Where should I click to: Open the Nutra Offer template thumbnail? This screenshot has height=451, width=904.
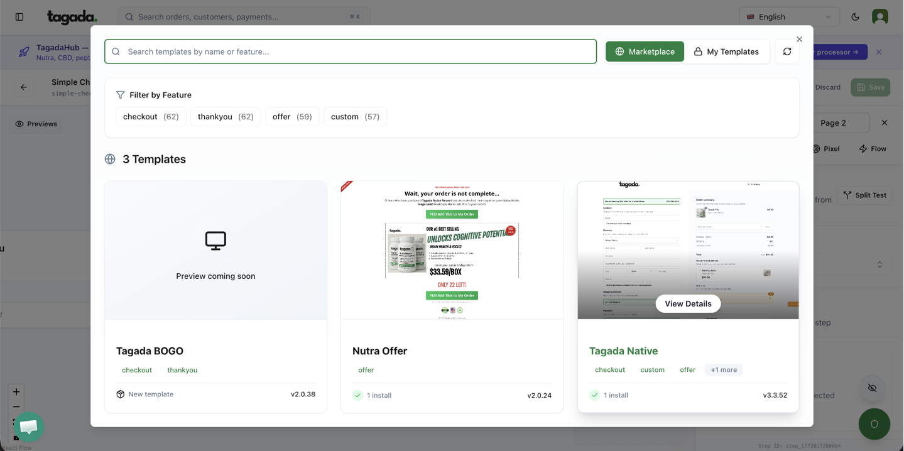[x=452, y=250]
